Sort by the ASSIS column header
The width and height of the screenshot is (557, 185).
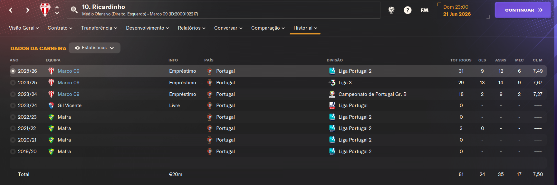point(501,60)
